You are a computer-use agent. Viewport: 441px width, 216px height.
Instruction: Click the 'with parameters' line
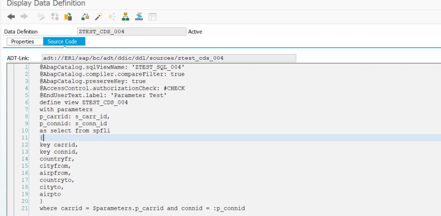click(66, 109)
